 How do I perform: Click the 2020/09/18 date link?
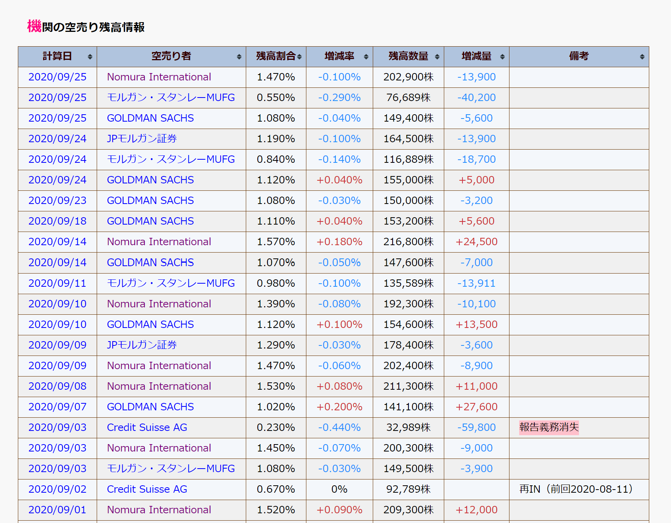[x=57, y=221]
